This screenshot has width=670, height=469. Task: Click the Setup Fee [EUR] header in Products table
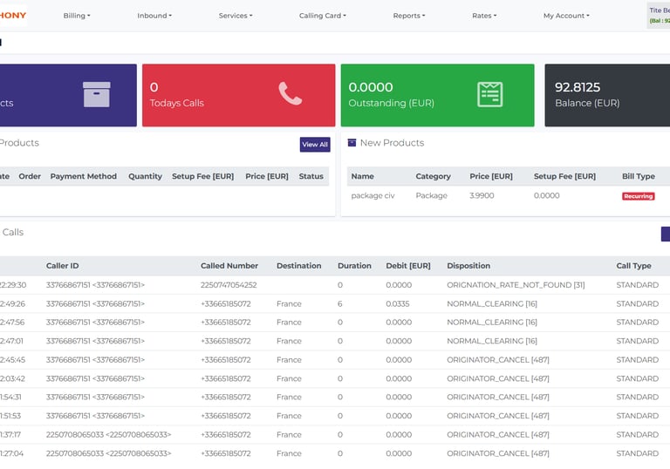(x=202, y=176)
